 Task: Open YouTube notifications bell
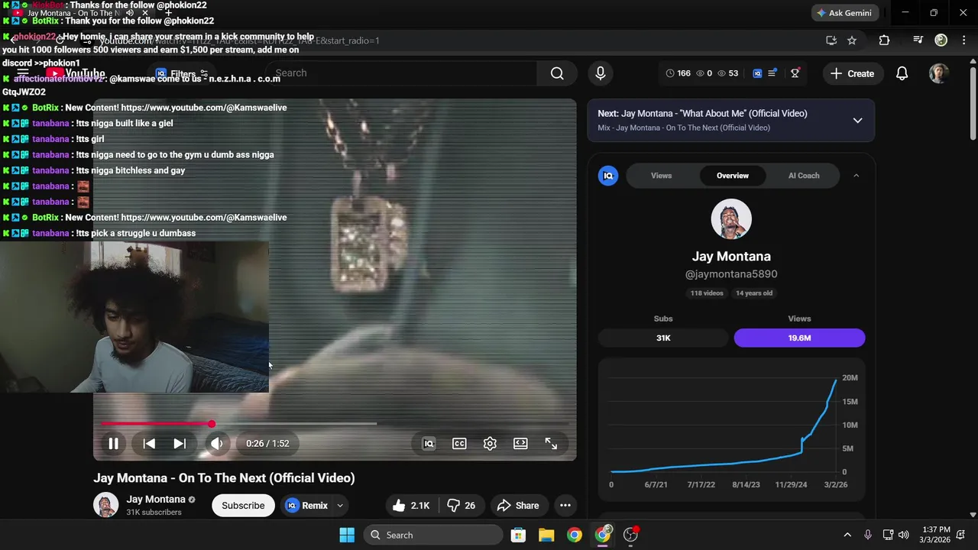902,73
